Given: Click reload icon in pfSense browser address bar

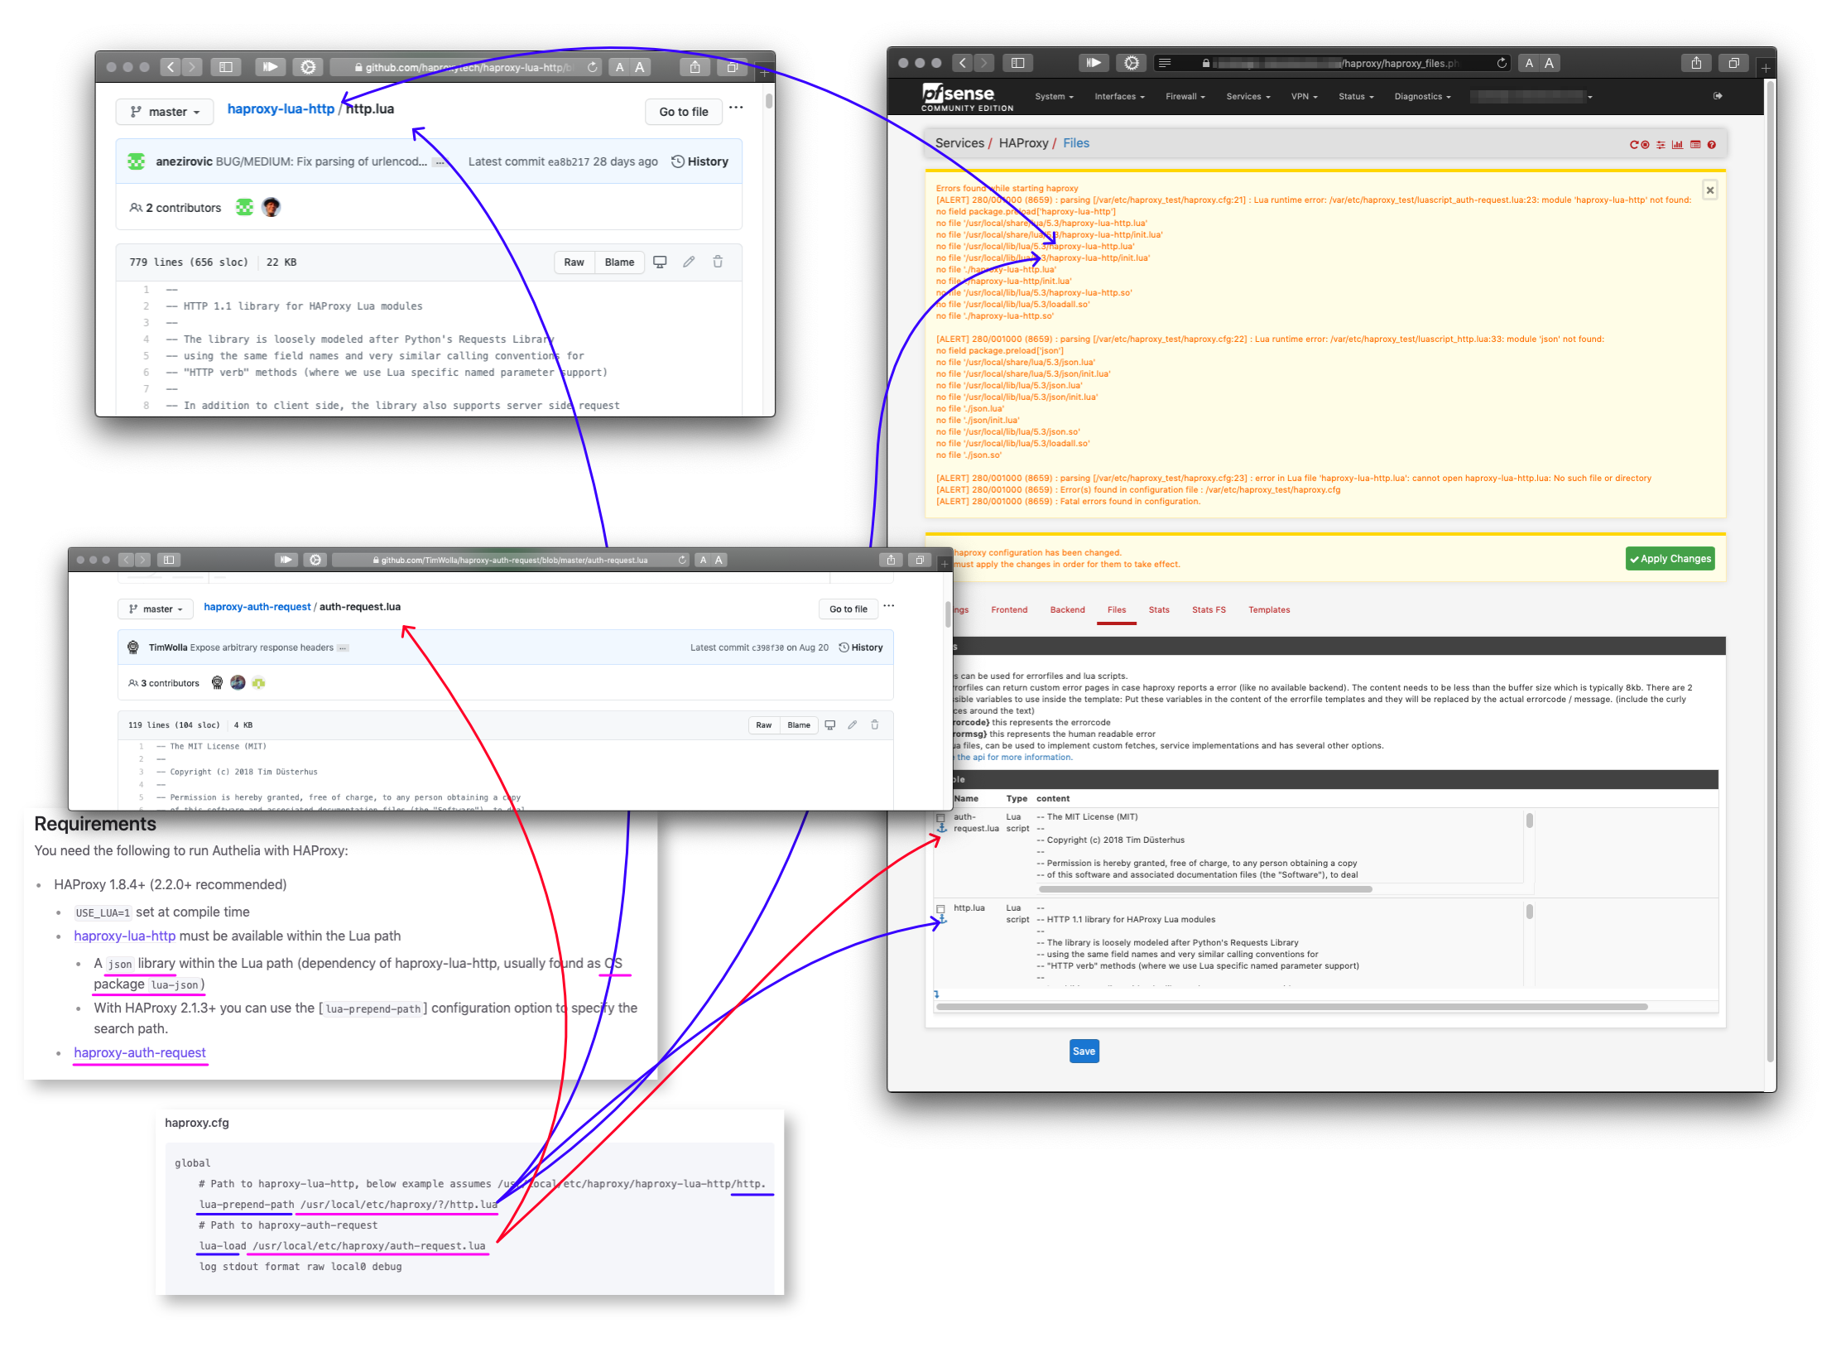Looking at the screenshot, I should tap(1502, 63).
